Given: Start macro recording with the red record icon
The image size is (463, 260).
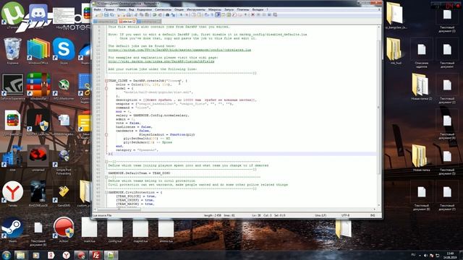Looking at the screenshot, I should (252, 14).
